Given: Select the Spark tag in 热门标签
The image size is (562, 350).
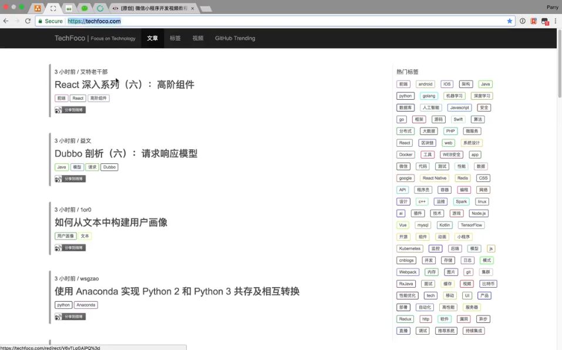Looking at the screenshot, I should [x=461, y=201].
